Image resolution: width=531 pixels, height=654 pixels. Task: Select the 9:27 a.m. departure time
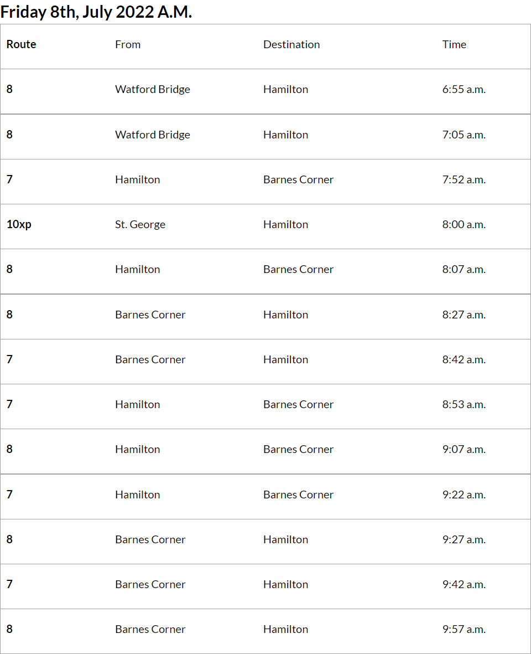[464, 540]
